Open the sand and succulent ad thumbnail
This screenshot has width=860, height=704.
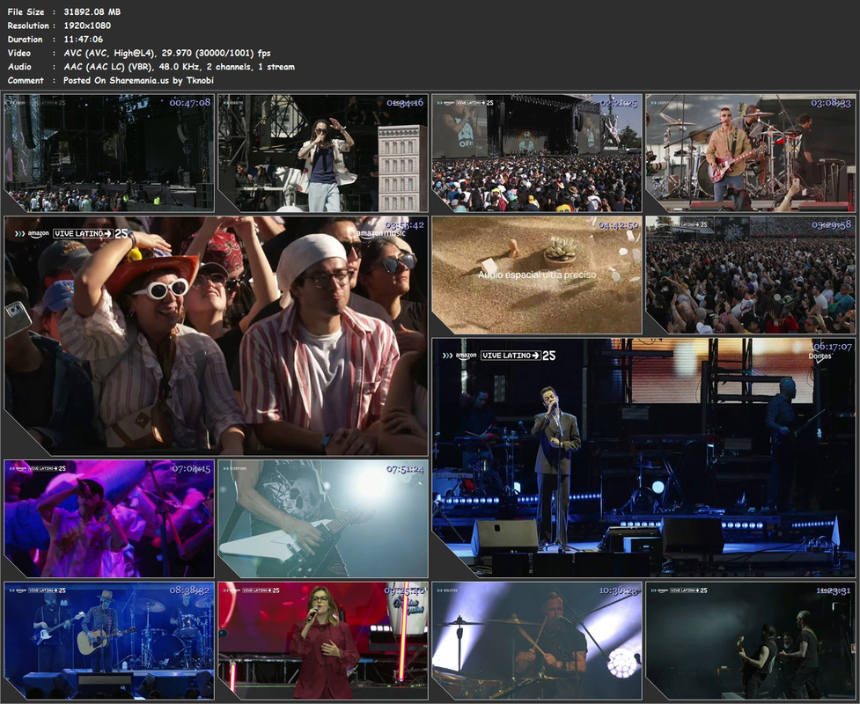point(537,275)
